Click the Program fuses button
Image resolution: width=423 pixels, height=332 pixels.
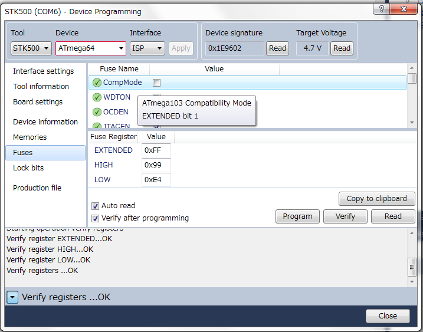tap(297, 216)
